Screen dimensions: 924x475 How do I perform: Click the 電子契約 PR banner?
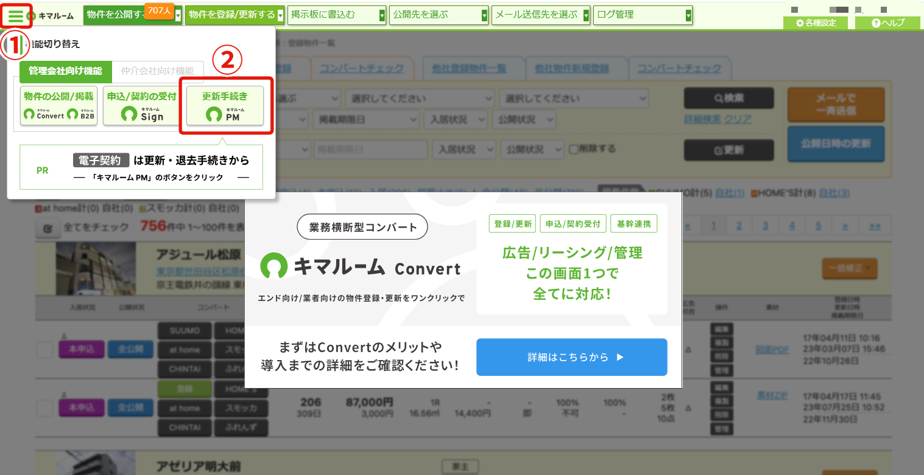coord(141,167)
